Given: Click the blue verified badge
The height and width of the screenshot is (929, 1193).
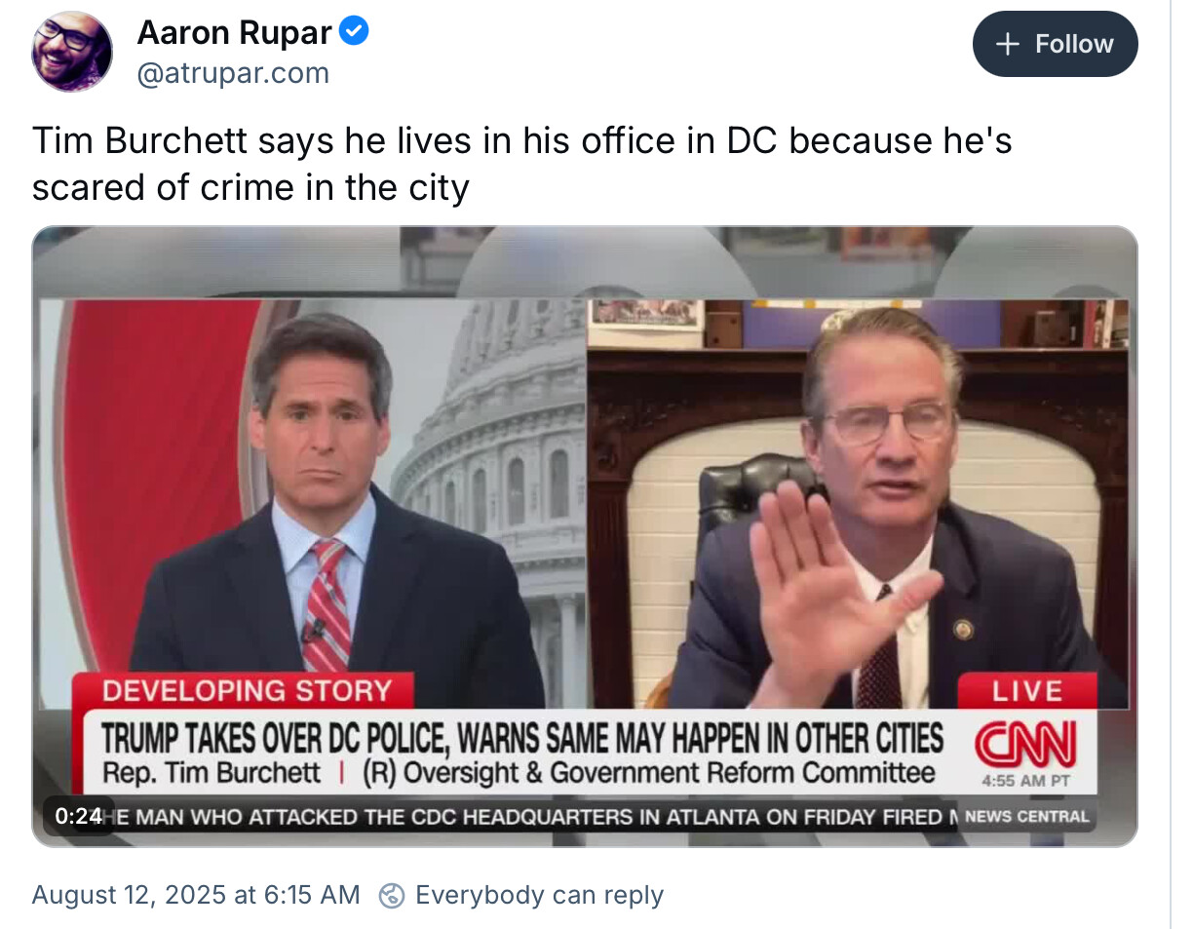Looking at the screenshot, I should pos(354,32).
